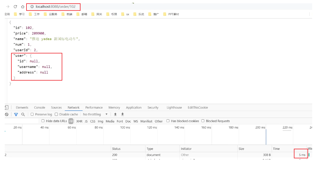Open the 邮箱 bookmark folder
Screen dimensions: 320x173
[82, 14]
